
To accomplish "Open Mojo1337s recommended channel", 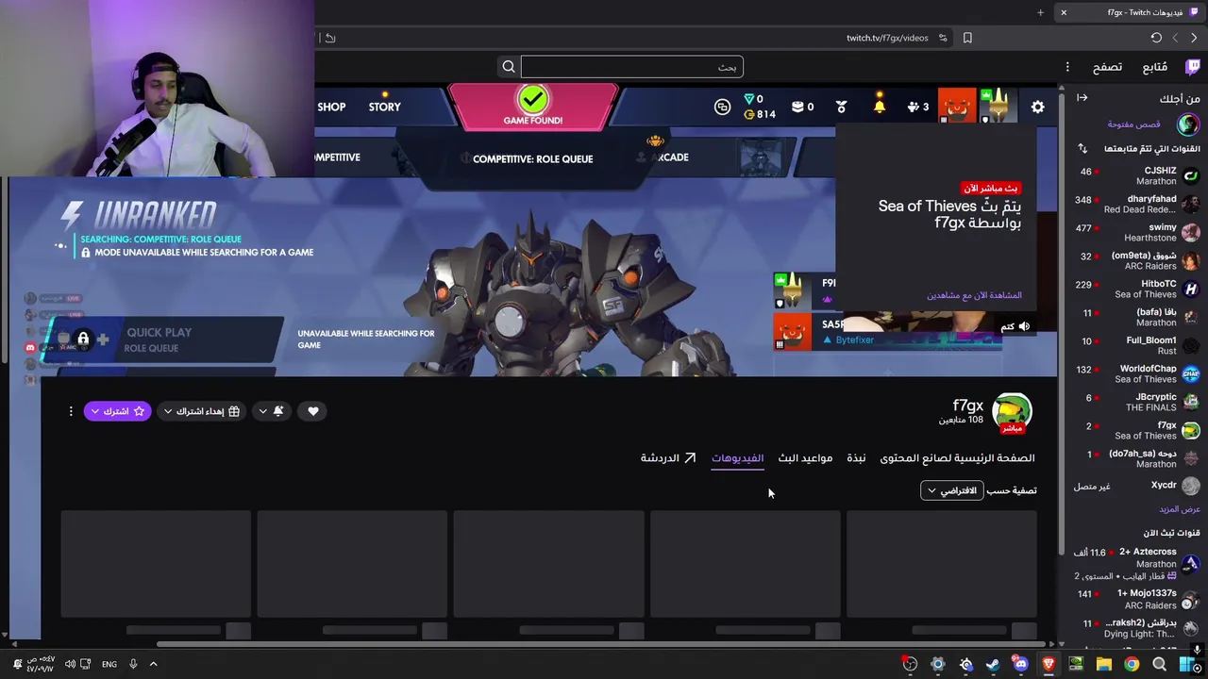I will click(1138, 600).
